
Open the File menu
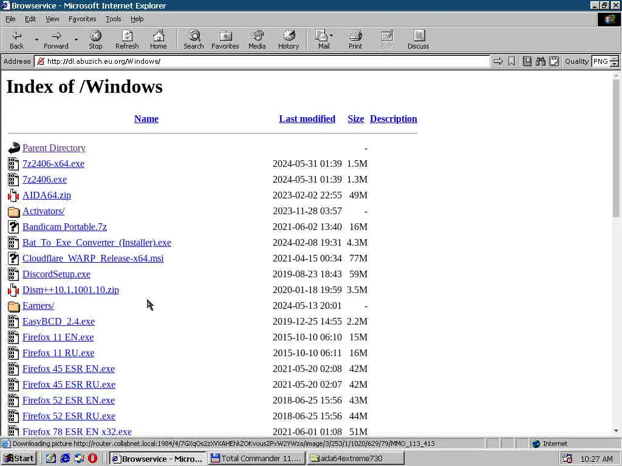click(10, 19)
